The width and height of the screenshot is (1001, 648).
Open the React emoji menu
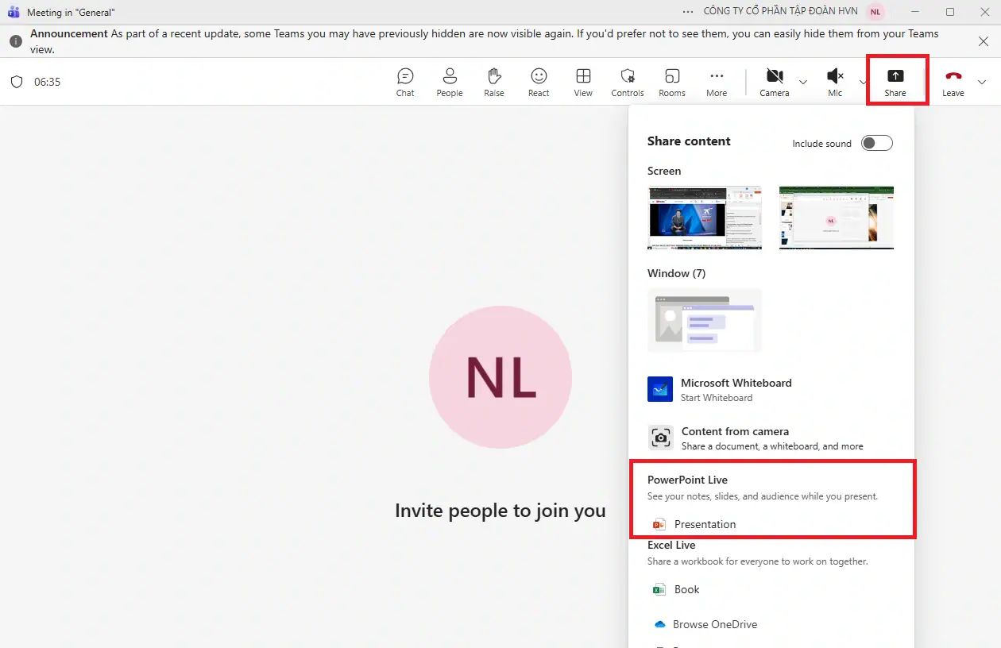pos(539,82)
